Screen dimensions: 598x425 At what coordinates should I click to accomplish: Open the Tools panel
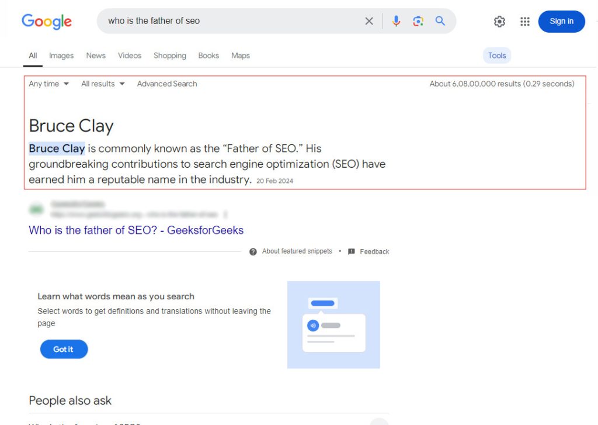pyautogui.click(x=496, y=55)
